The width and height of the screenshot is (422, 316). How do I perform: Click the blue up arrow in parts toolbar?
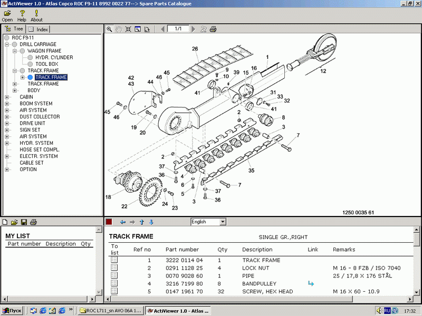141,222
